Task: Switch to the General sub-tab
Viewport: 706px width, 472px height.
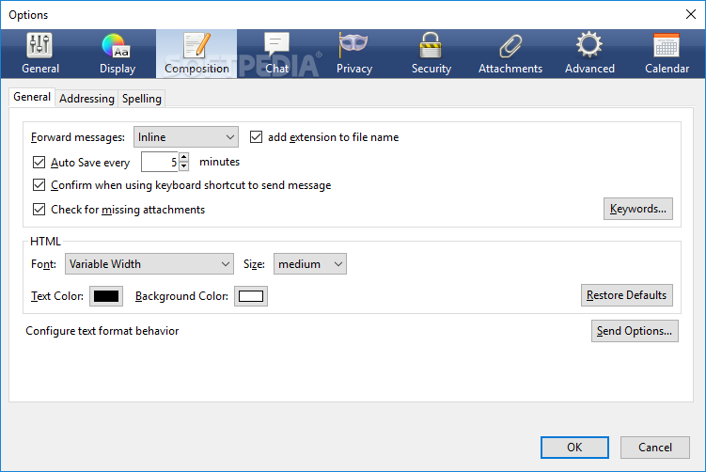Action: pyautogui.click(x=32, y=97)
